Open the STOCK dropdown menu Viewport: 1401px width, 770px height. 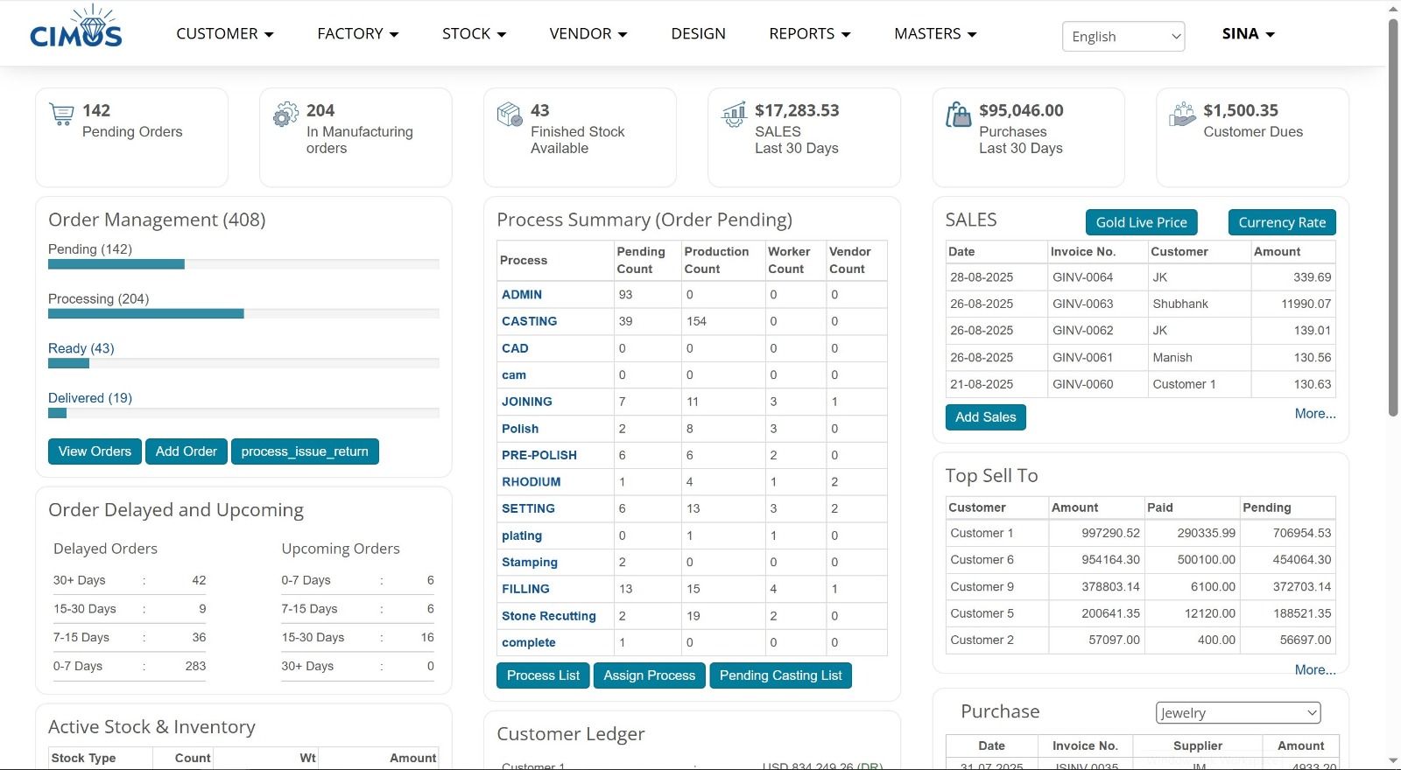[474, 34]
